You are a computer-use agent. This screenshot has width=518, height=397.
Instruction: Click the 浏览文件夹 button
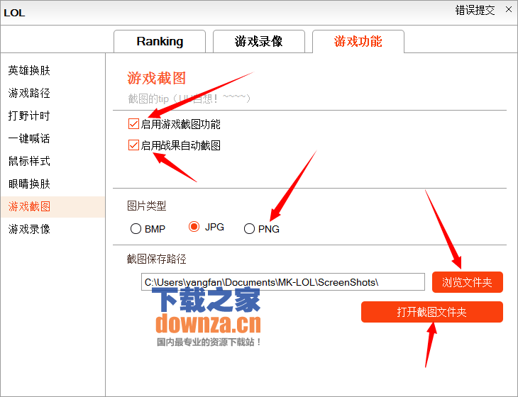468,282
